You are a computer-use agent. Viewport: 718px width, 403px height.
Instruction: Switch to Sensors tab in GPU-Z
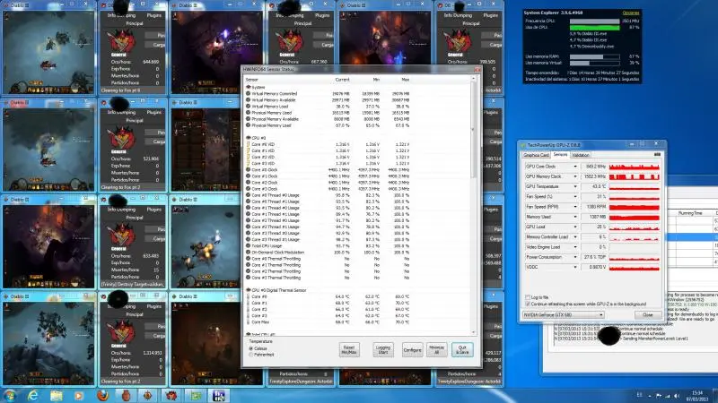560,155
